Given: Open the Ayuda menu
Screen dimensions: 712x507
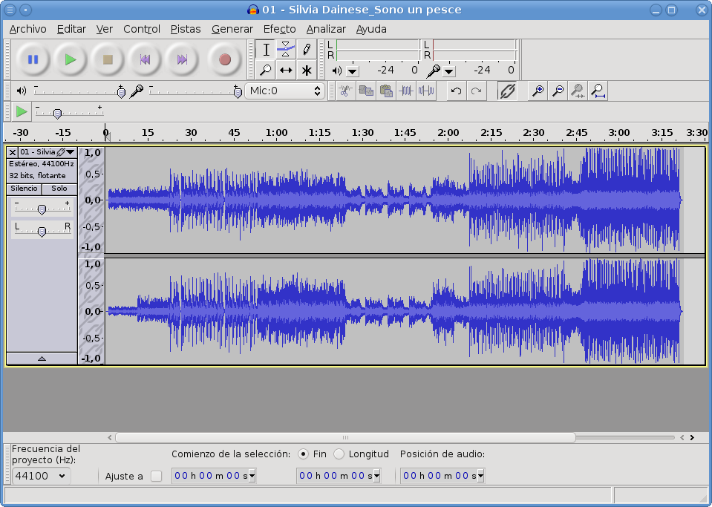Looking at the screenshot, I should click(x=371, y=29).
